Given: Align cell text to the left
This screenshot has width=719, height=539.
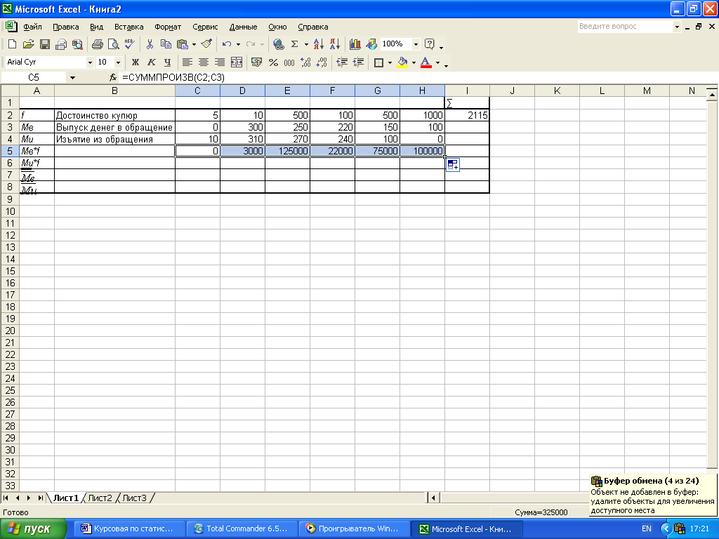Looking at the screenshot, I should (x=187, y=62).
